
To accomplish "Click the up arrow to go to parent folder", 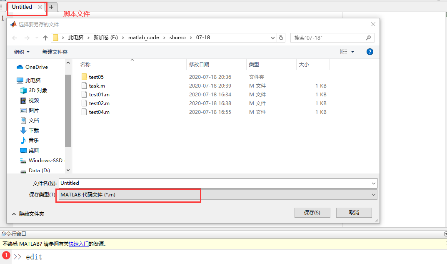I will tap(45, 38).
